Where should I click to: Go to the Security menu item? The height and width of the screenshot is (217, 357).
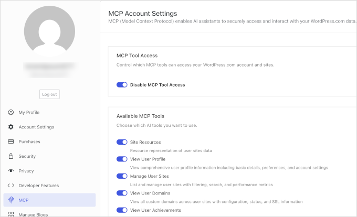click(x=27, y=156)
